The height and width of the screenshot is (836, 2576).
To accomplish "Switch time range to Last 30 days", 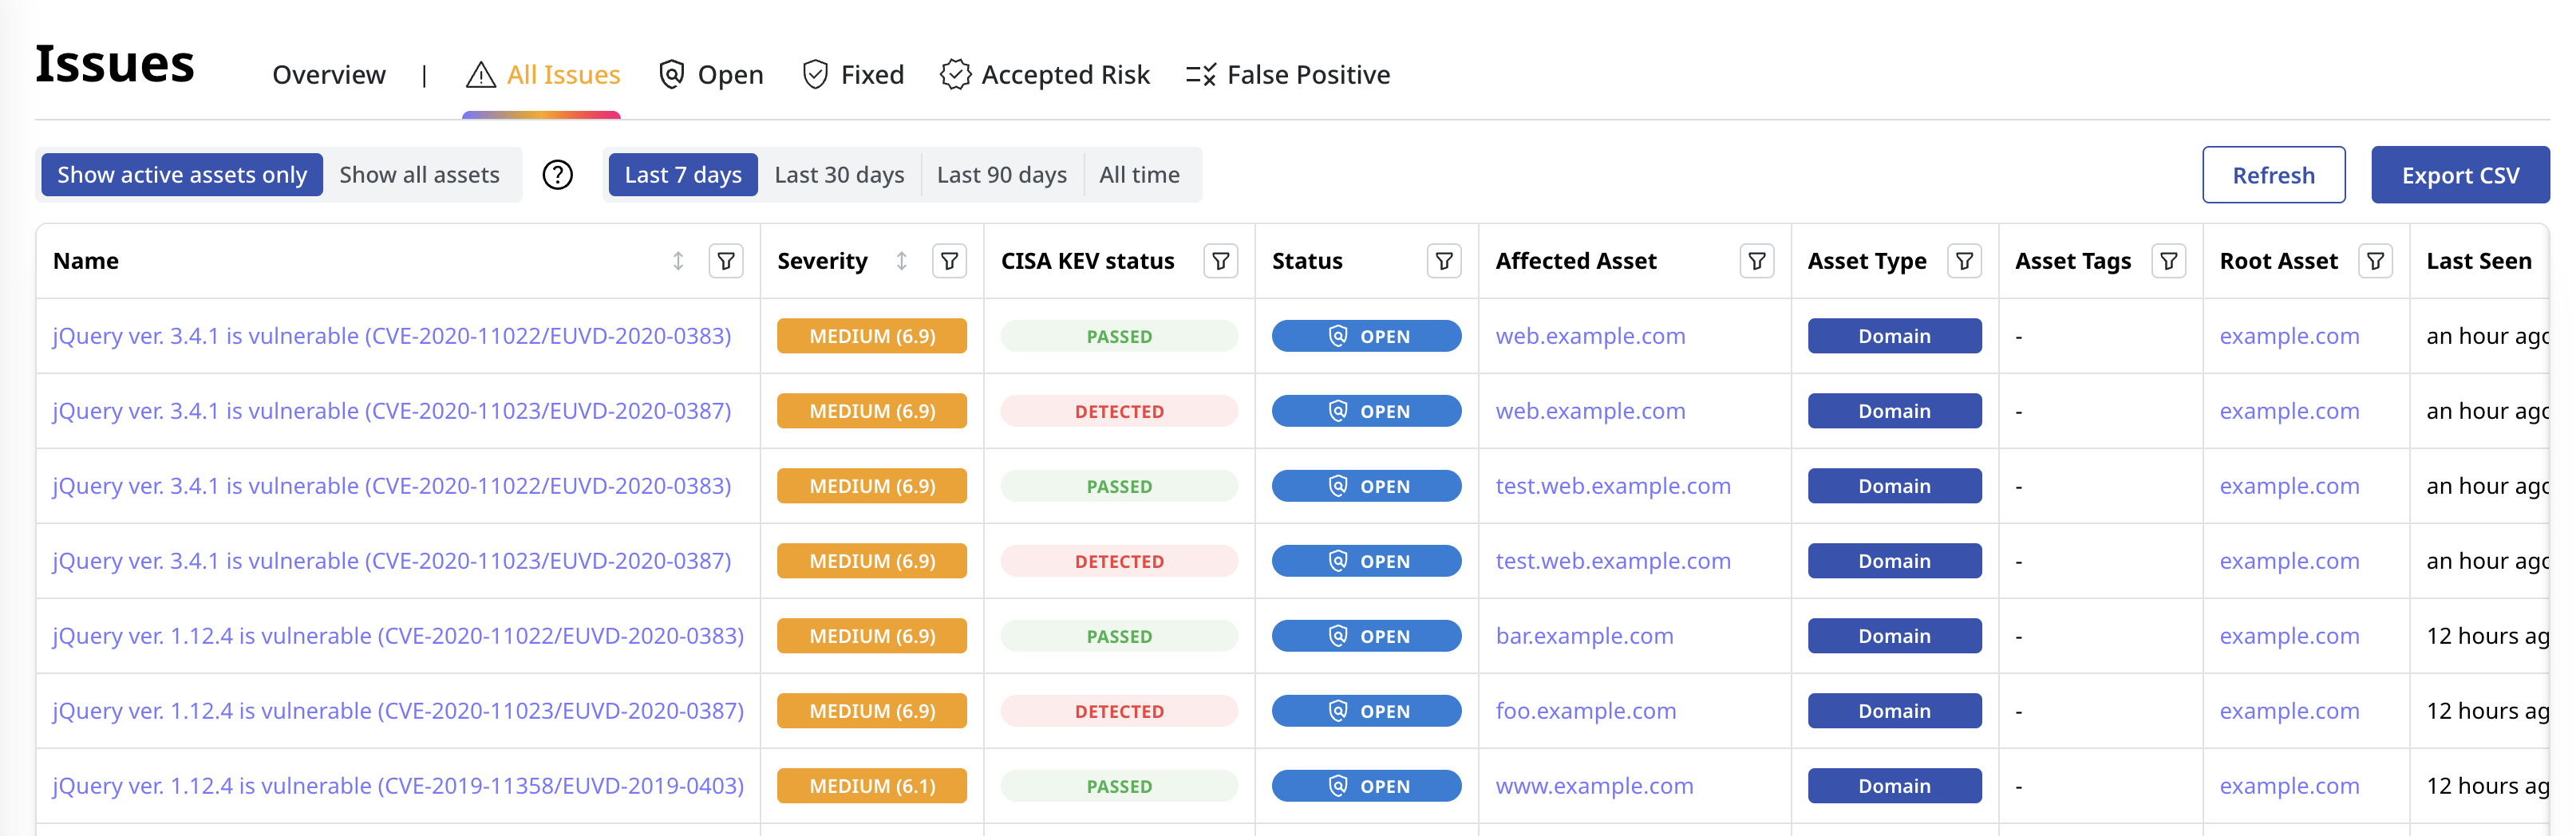I will coord(839,175).
